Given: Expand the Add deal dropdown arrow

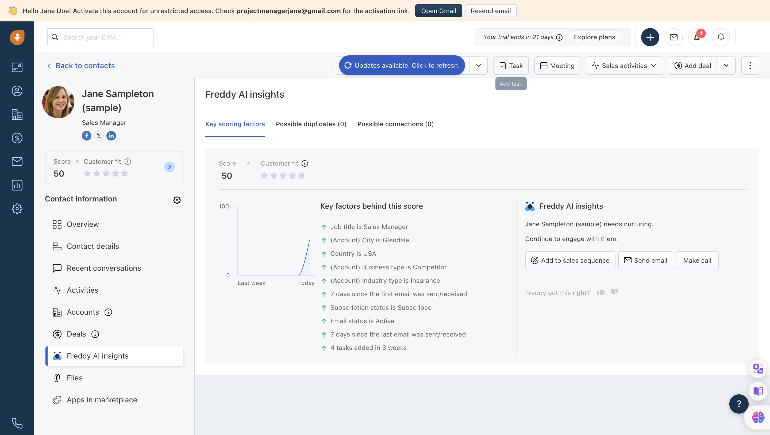Looking at the screenshot, I should coord(726,66).
